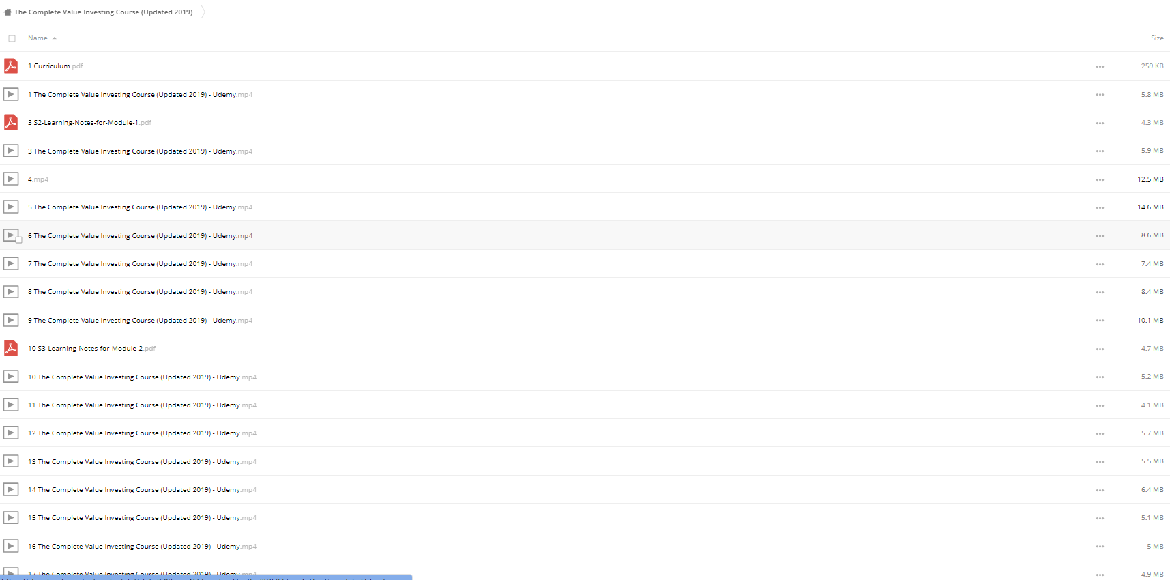
Task: Open 1 Curriculum.pdf file name
Action: pos(55,66)
